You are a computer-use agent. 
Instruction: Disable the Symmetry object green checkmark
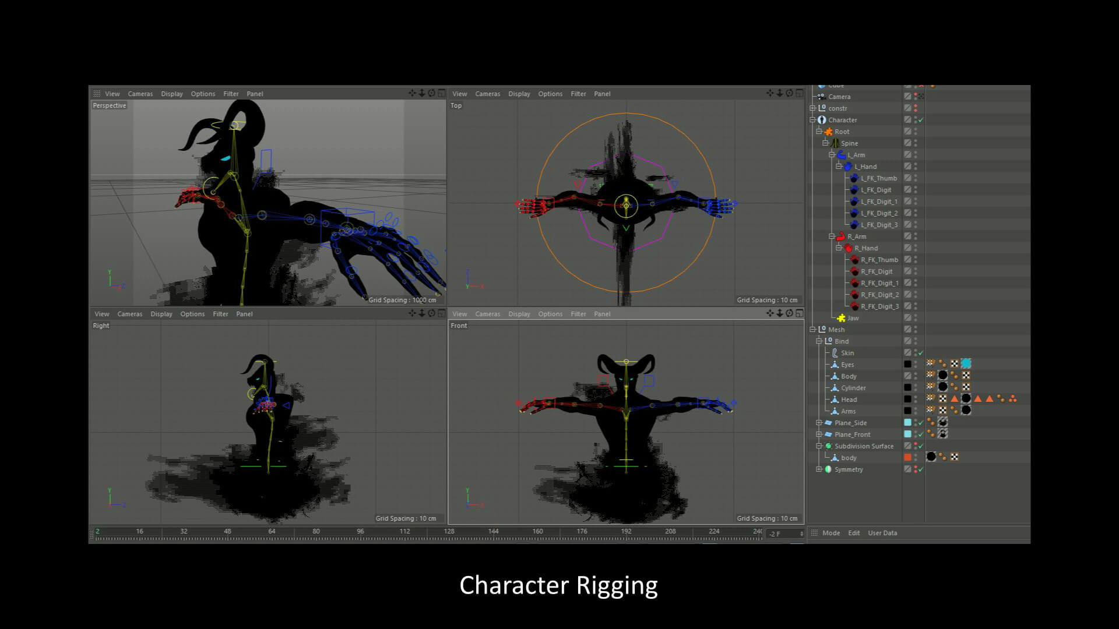[x=921, y=469]
